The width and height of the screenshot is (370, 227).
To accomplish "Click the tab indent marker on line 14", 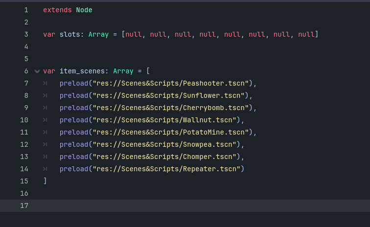I will tap(45, 169).
